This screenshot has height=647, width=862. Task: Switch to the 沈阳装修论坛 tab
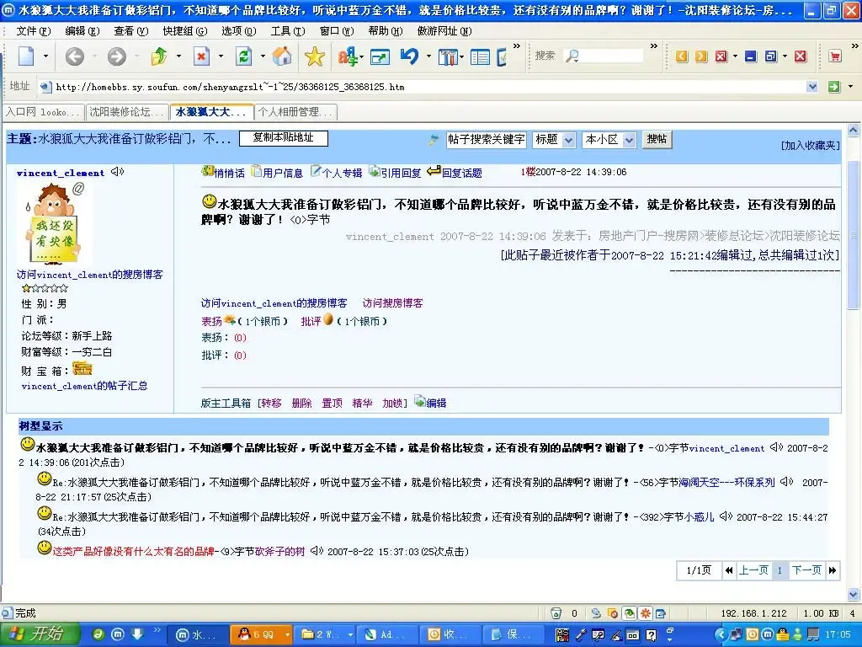pyautogui.click(x=127, y=112)
